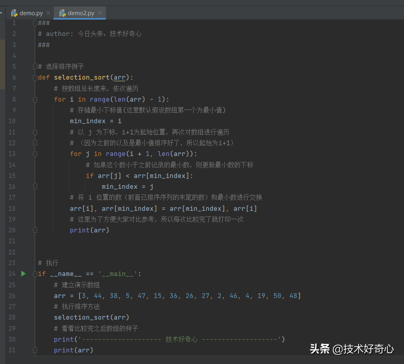Click 'range' in the line 8 for loop
Screen dimensions: 404x364
100,99
